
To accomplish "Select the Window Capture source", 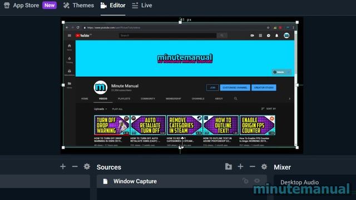I will pos(182,181).
